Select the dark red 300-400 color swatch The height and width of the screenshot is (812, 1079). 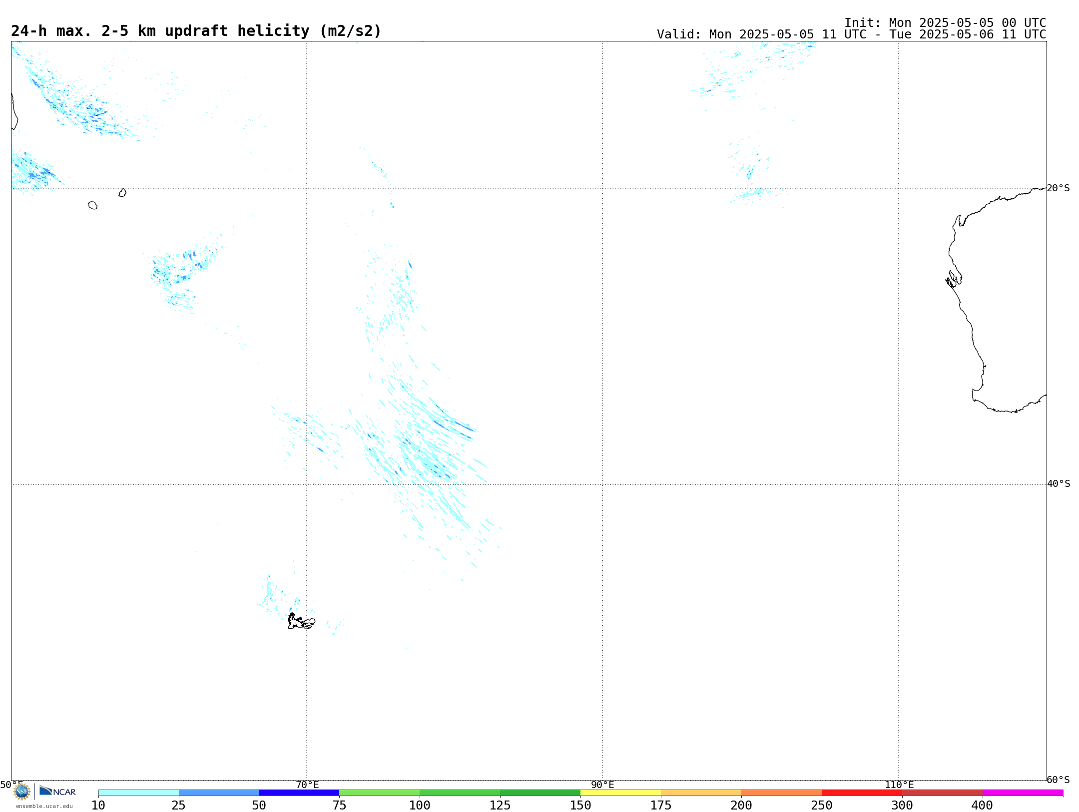943,793
